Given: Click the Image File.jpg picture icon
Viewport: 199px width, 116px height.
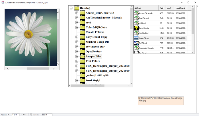Looking at the screenshot, I should 136,38.
